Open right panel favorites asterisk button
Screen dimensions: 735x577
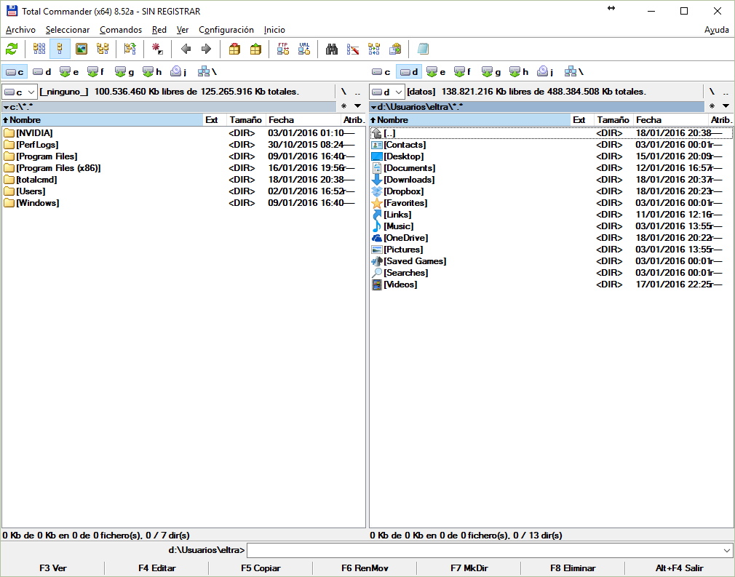pos(712,106)
